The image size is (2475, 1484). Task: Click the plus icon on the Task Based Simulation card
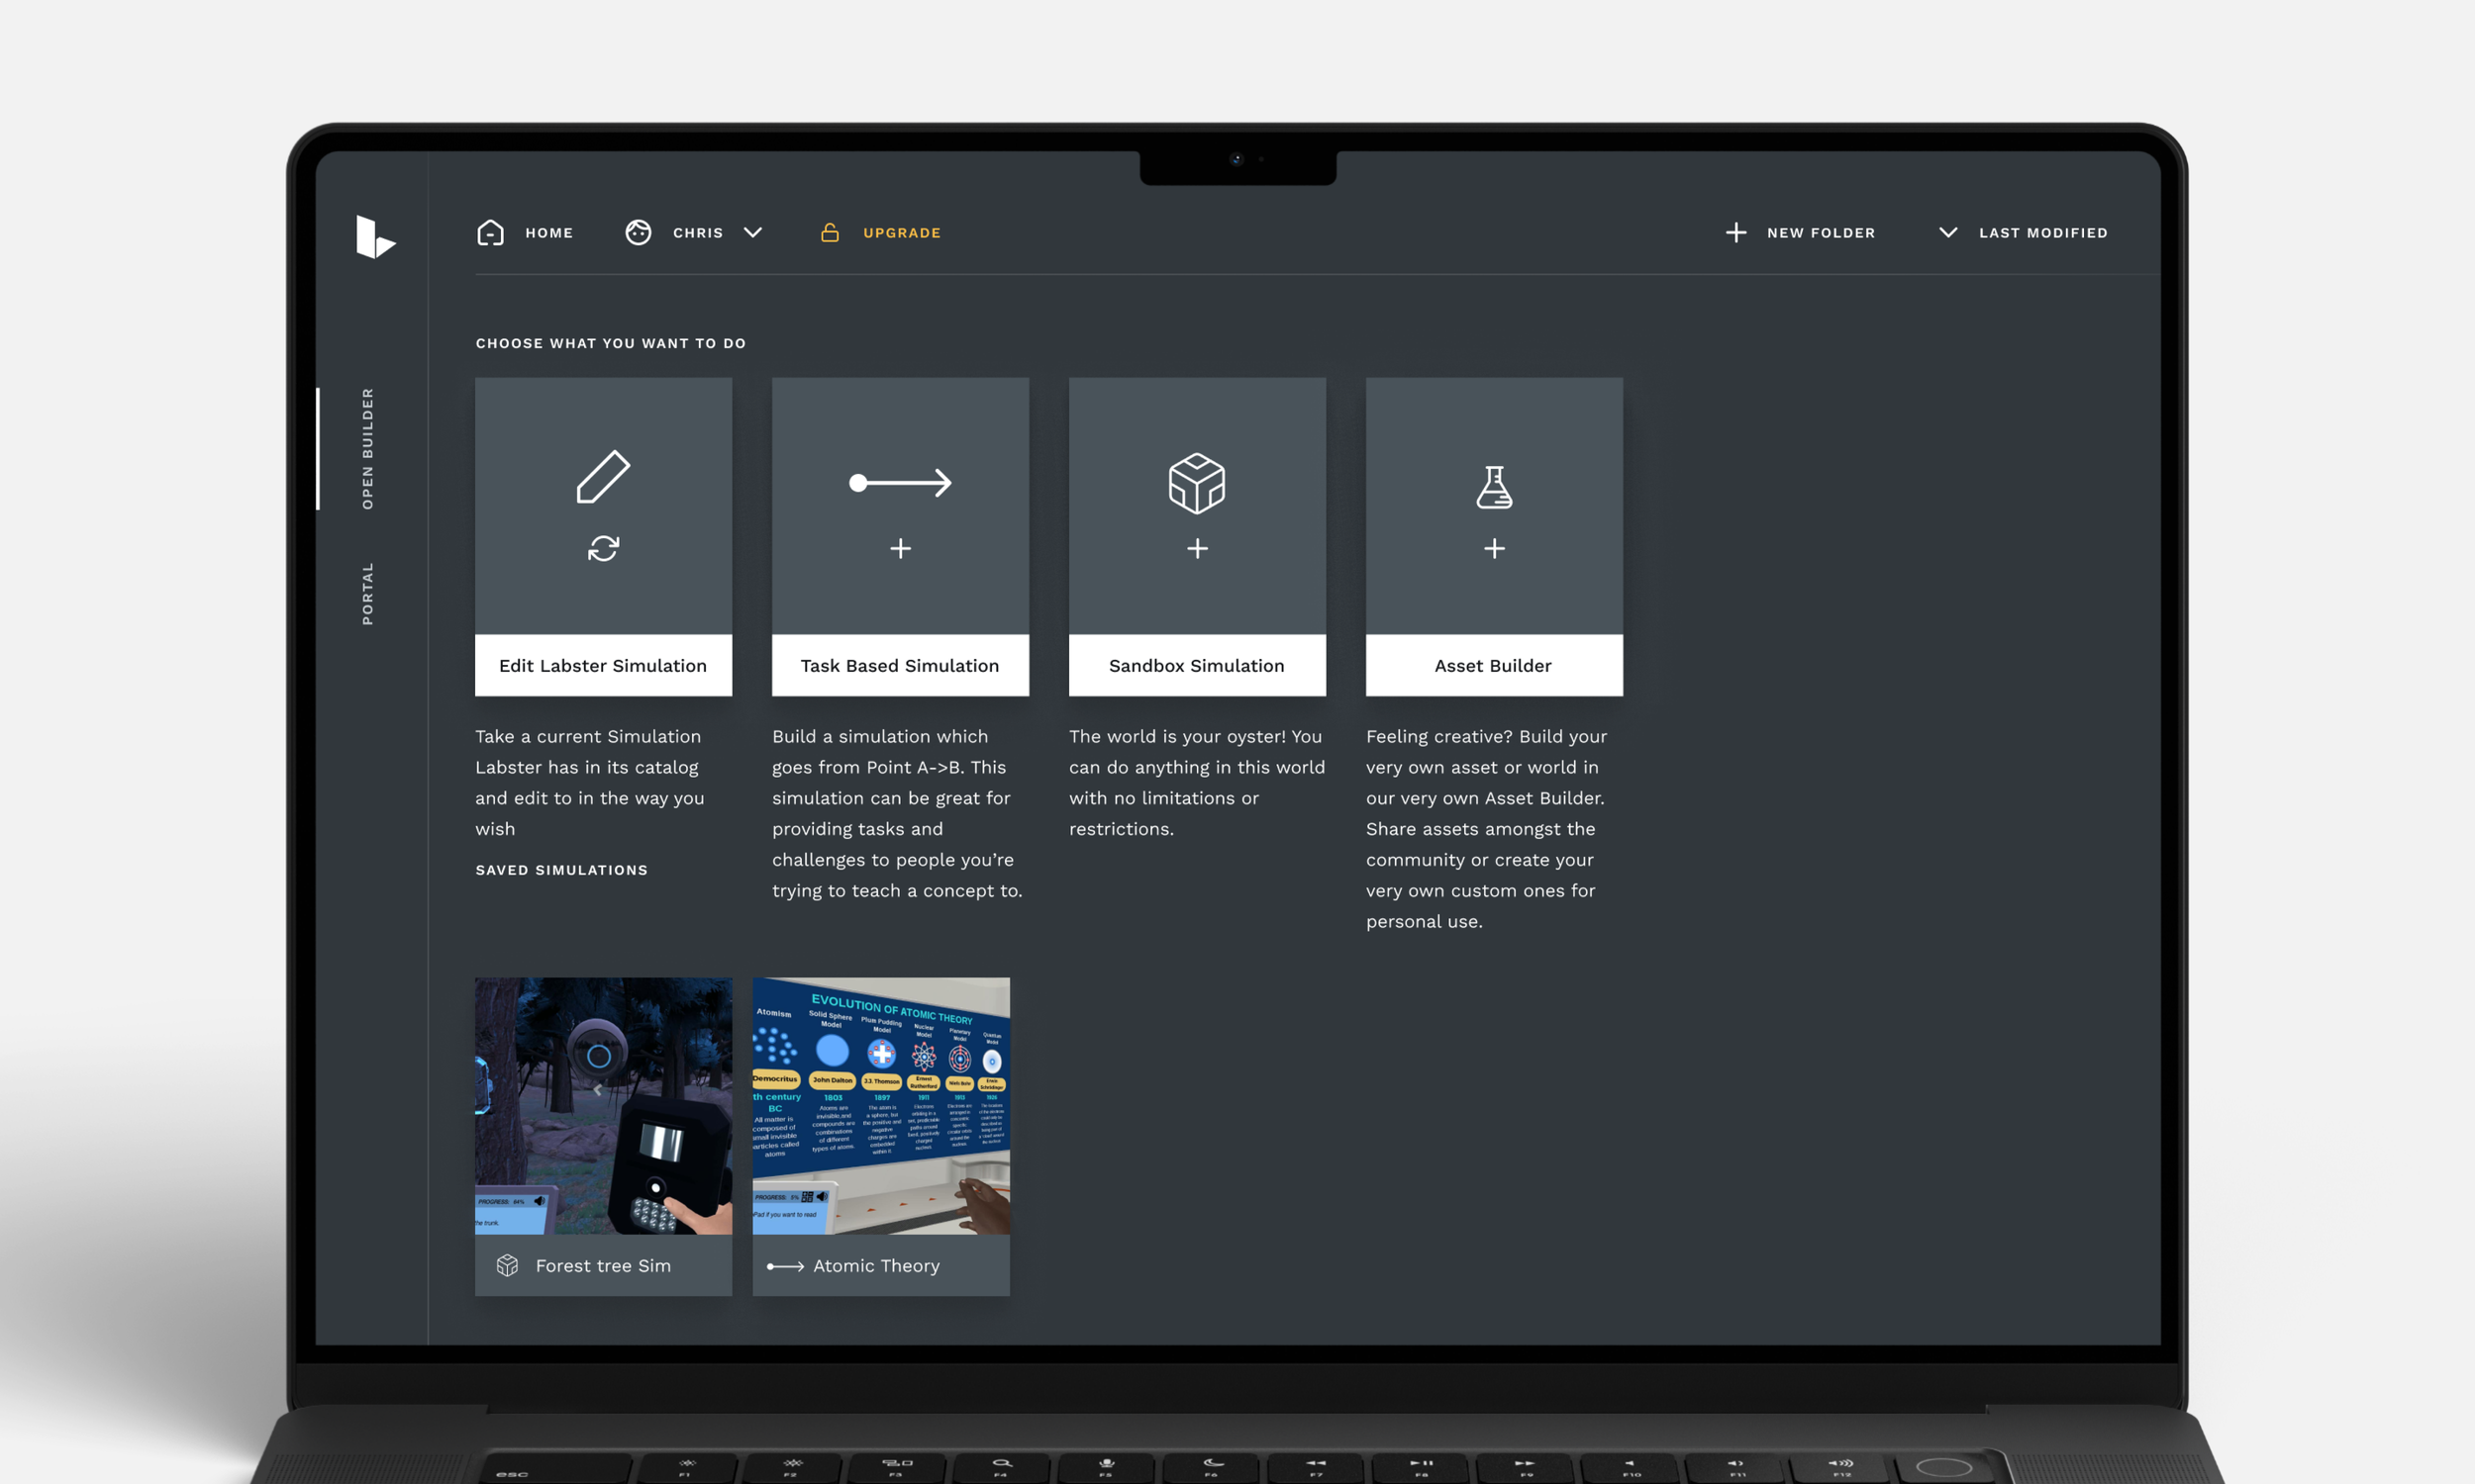point(900,548)
